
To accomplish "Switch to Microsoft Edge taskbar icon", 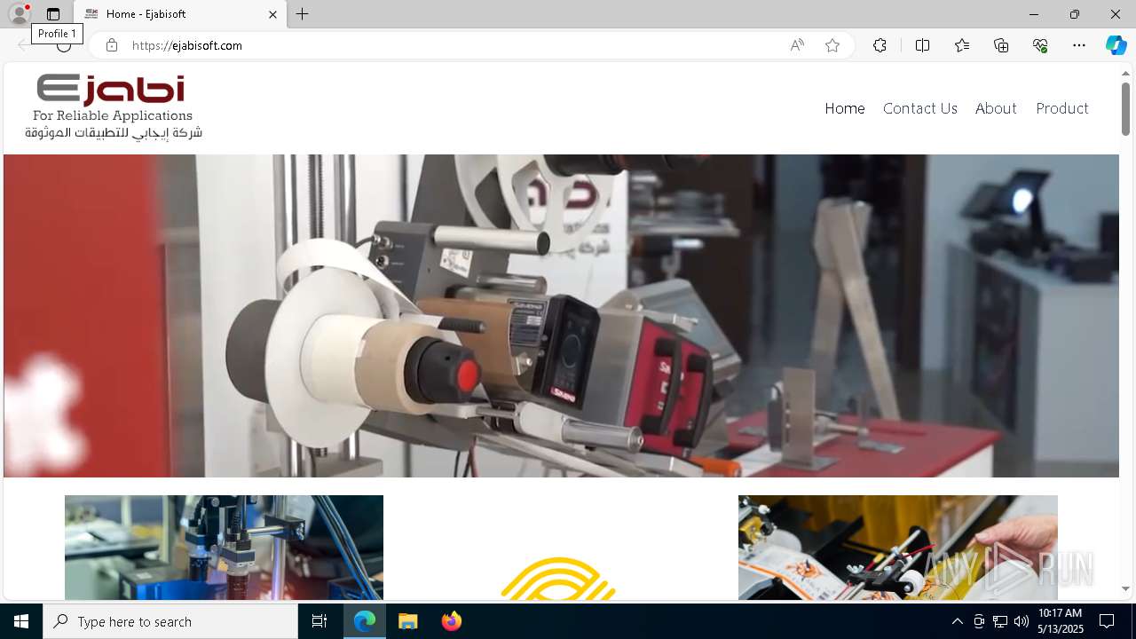I will (365, 621).
